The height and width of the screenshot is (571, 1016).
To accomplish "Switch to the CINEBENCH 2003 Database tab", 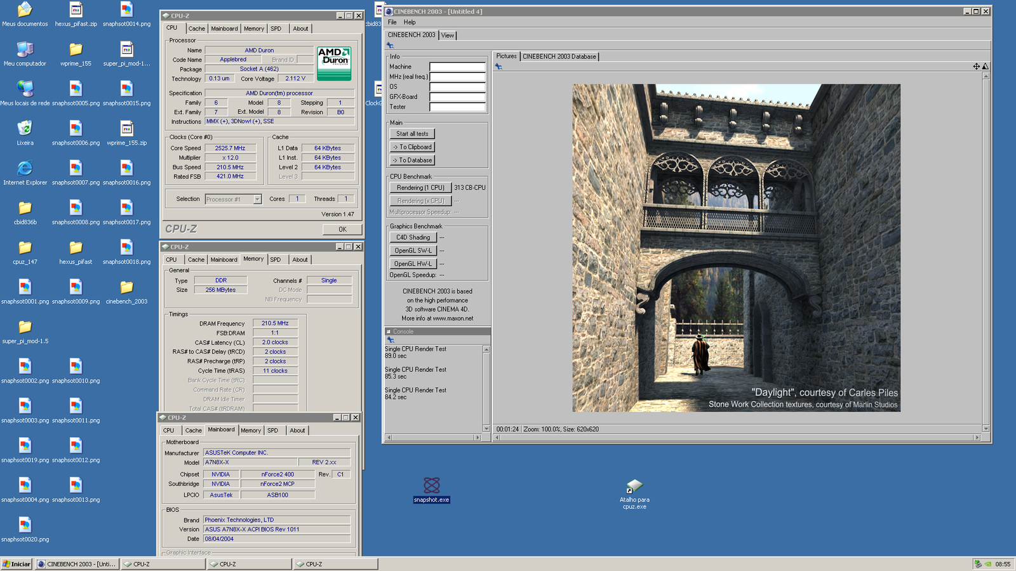I will [559, 56].
